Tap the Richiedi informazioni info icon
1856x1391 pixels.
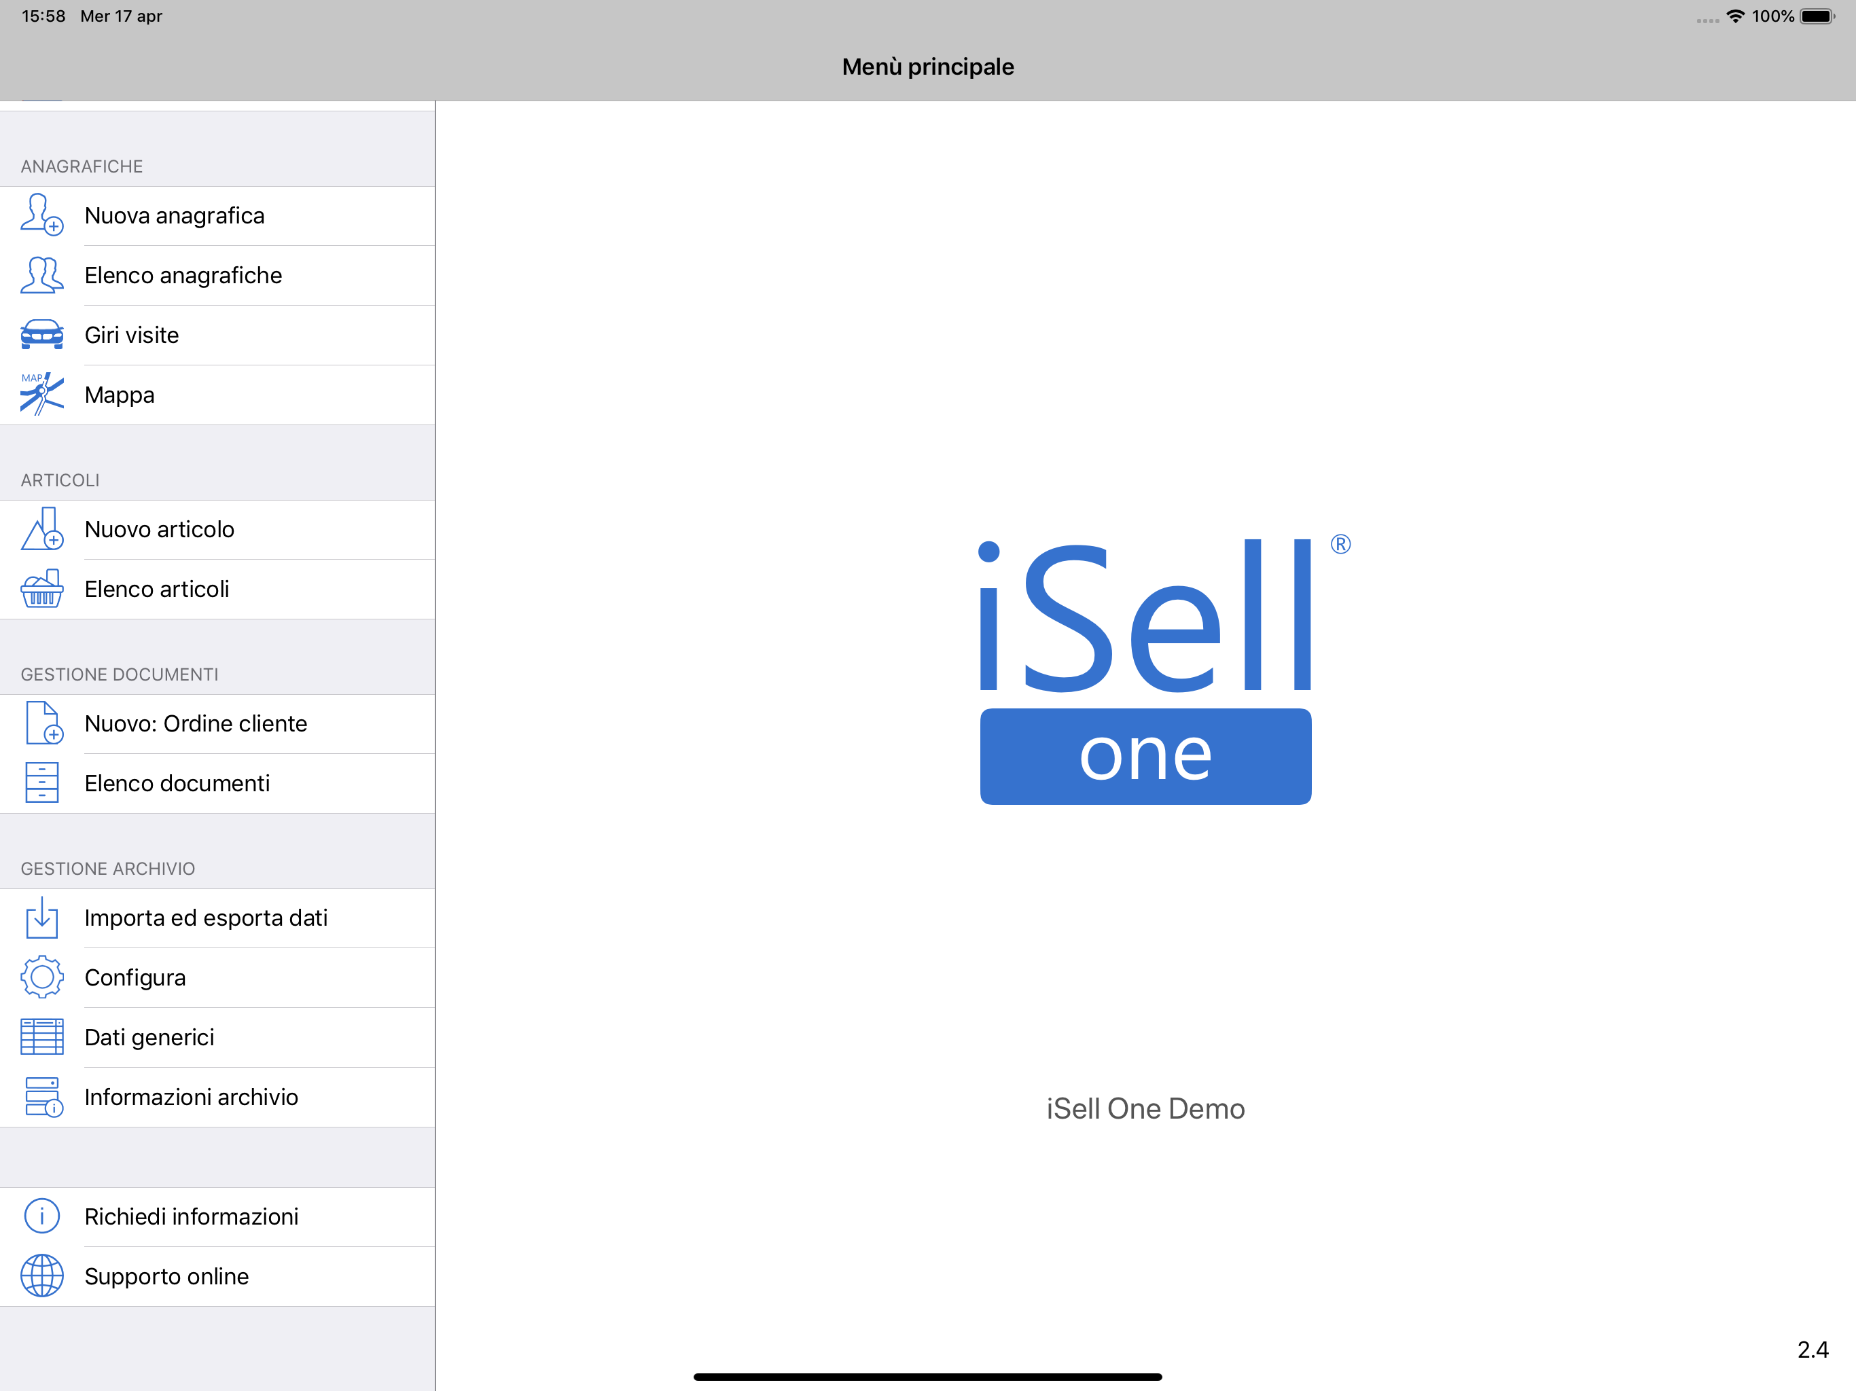(42, 1216)
